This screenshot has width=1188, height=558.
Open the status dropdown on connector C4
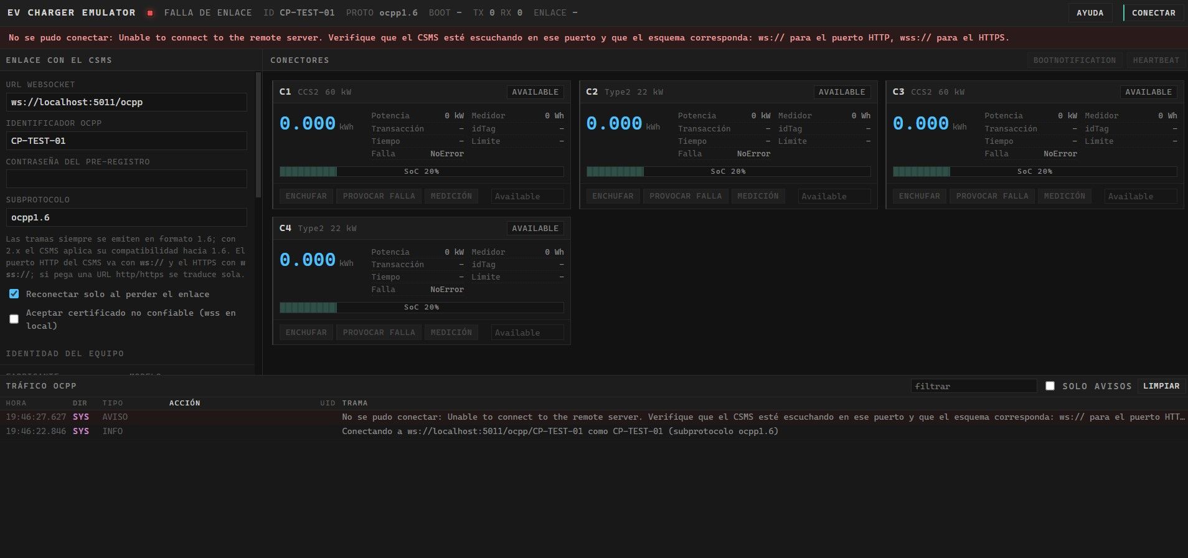tap(527, 333)
